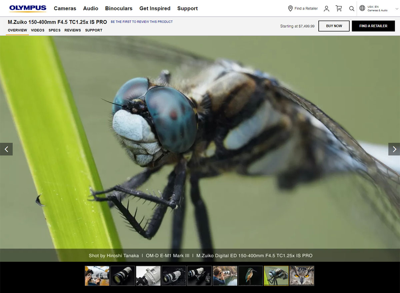
Task: Open the user account icon
Action: pos(326,8)
